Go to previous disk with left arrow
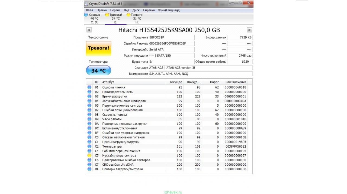 pyautogui.click(x=89, y=30)
